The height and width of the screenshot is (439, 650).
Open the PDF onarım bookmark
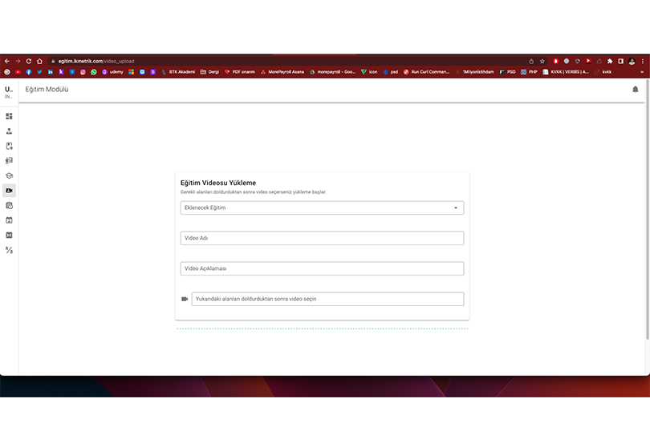tap(240, 72)
